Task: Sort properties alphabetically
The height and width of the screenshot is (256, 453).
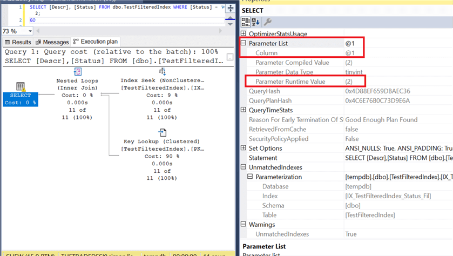Action: 256,22
